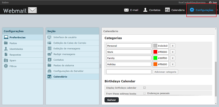Click the Configurações do Servidor icon
Image resolution: width=219 pixels, height=107 pixels.
(49, 71)
